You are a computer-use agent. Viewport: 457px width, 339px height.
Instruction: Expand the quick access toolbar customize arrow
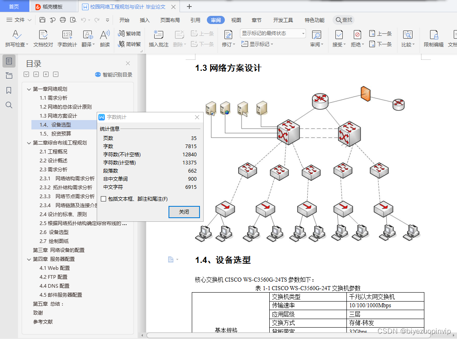click(108, 20)
